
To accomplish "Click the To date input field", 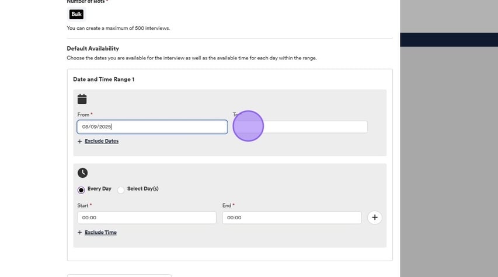I will [x=315, y=127].
